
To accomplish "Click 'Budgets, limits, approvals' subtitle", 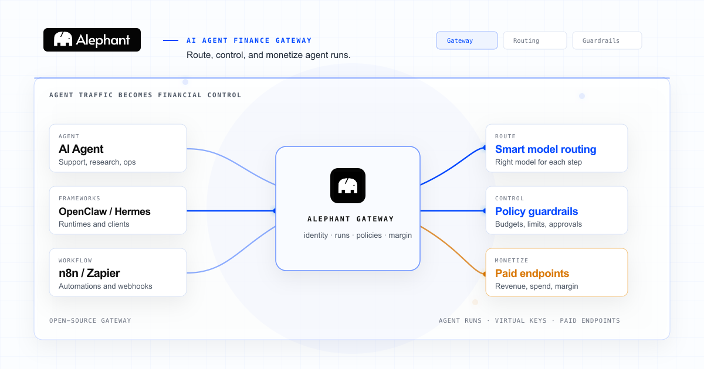I will [539, 224].
